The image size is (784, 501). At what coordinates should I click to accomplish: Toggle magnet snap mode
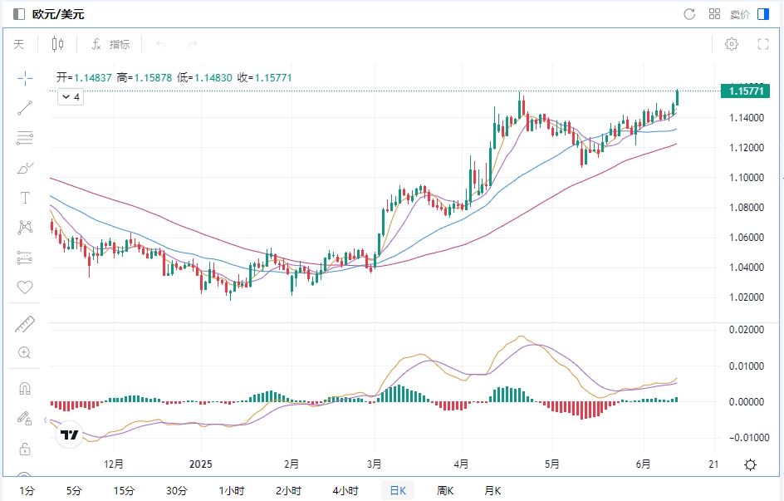pos(25,388)
